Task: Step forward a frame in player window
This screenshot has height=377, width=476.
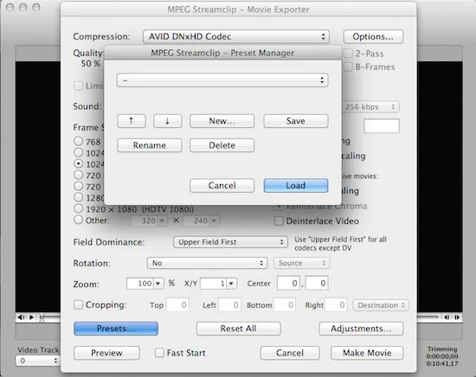Action: point(457,317)
